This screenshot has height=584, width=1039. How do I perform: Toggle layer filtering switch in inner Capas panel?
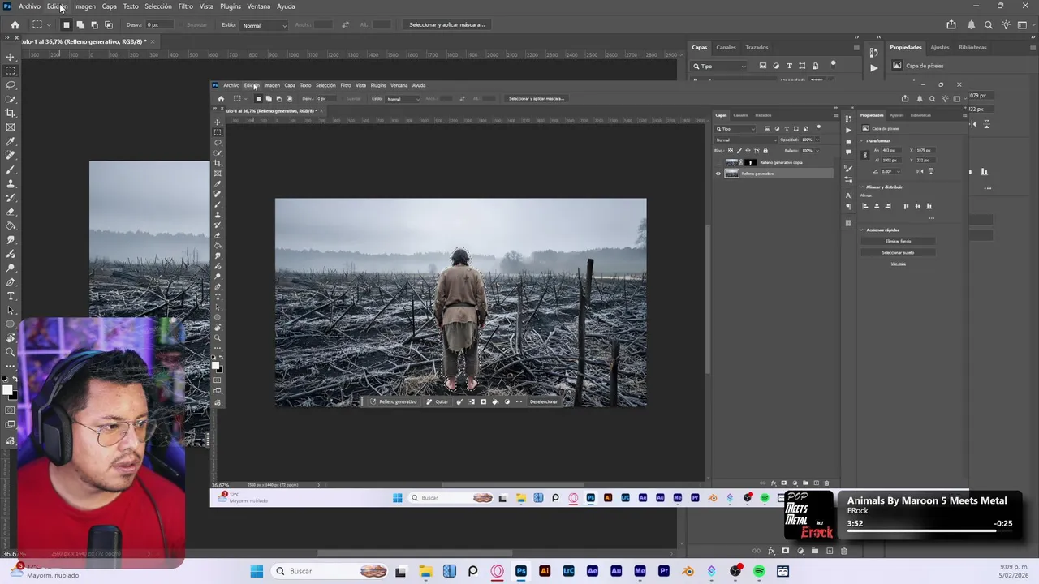[819, 127]
